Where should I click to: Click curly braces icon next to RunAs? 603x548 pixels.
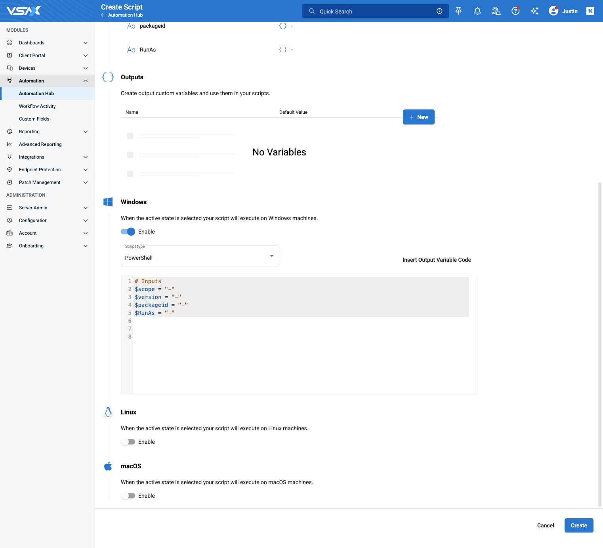[283, 50]
